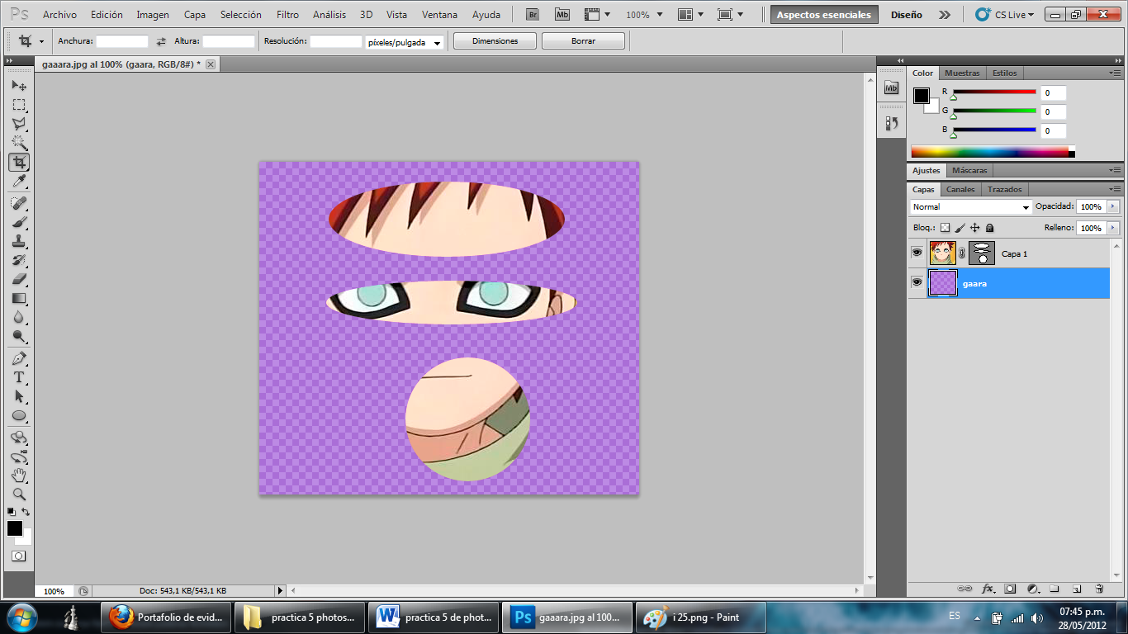Select the Eyedropper tool

point(19,181)
